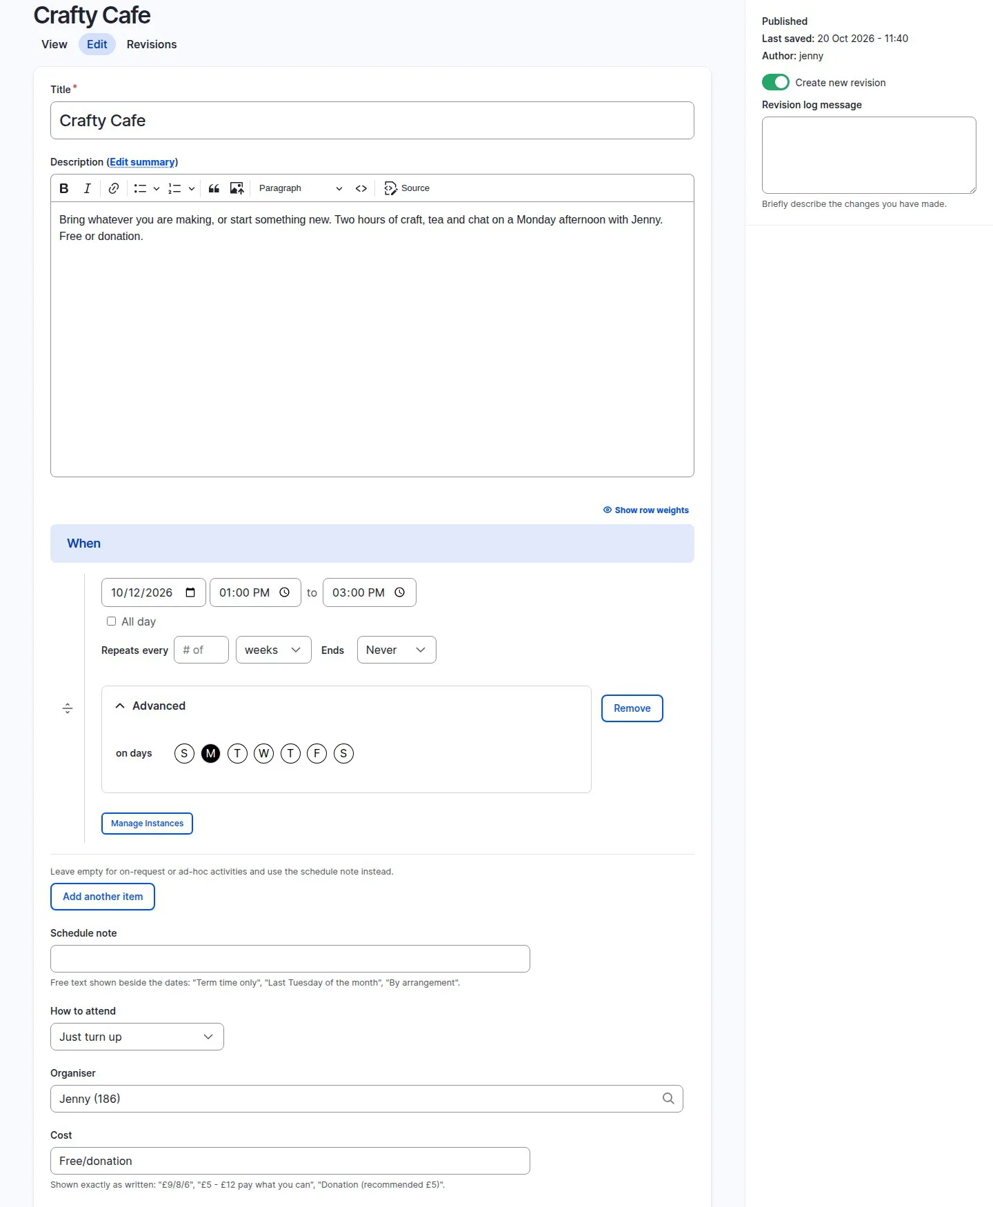Select Wednesday in the on days row
The width and height of the screenshot is (993, 1207).
tap(264, 754)
